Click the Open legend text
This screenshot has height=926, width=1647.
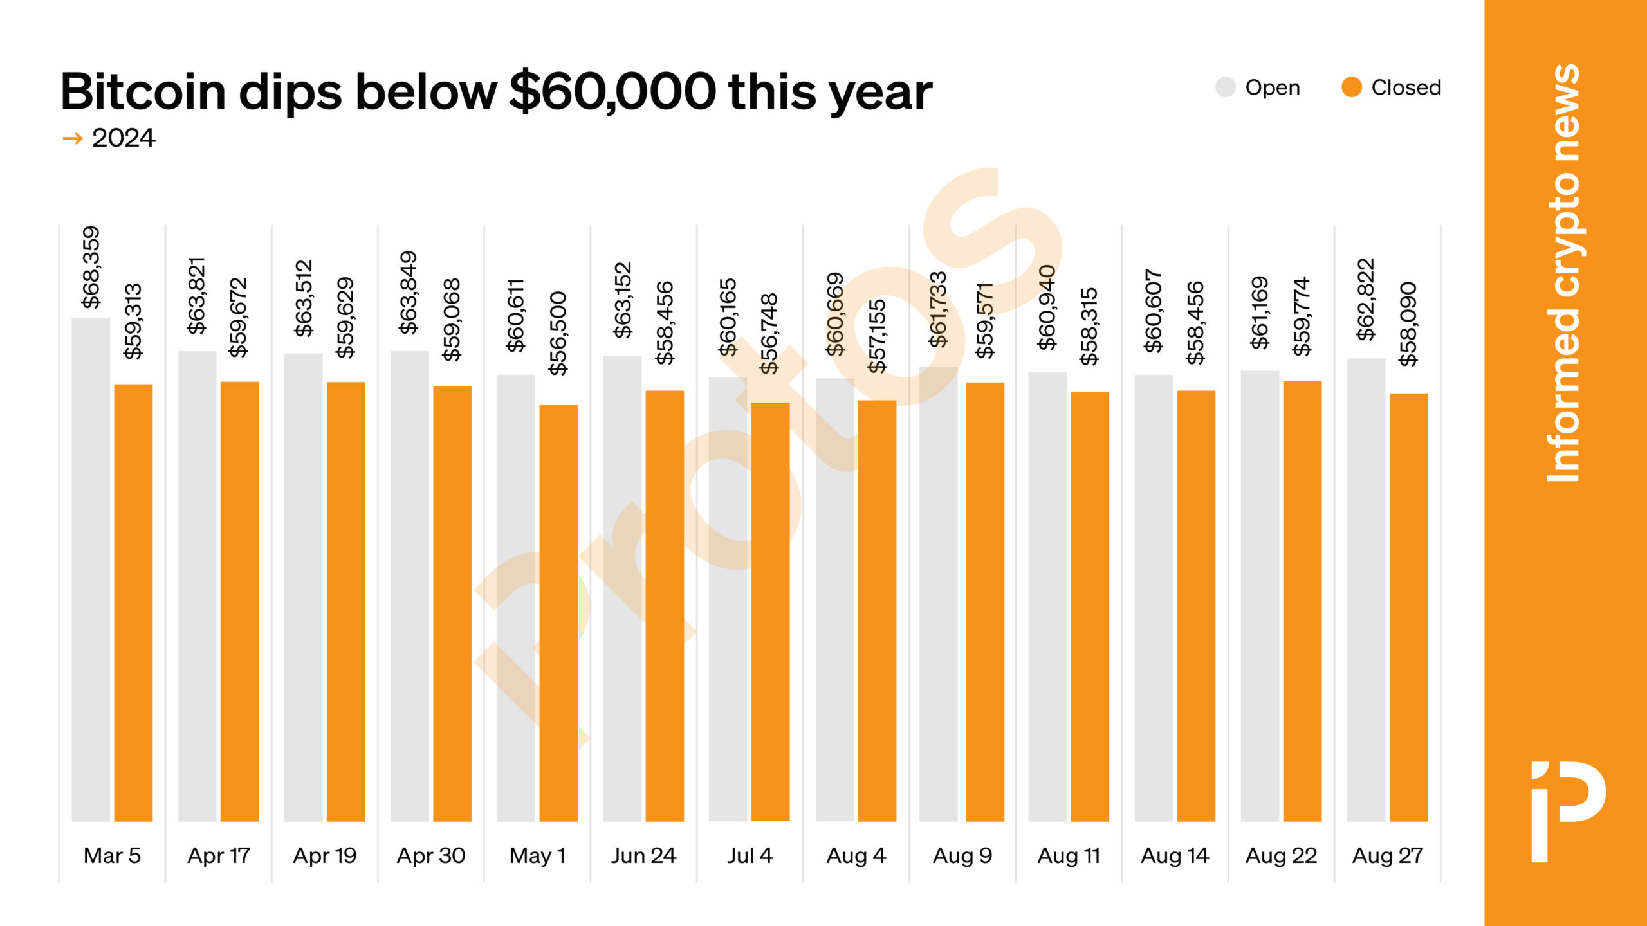tap(1273, 88)
